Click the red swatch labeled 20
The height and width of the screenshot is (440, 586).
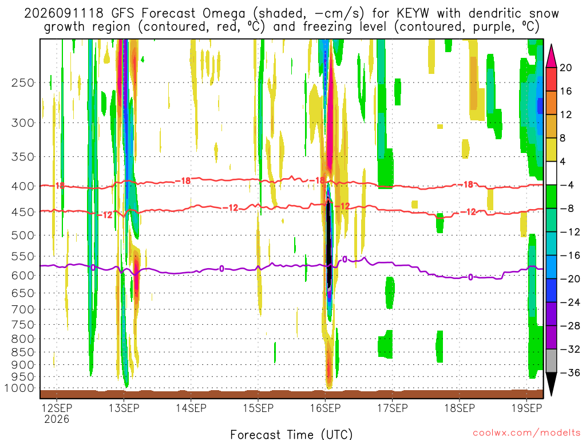(x=552, y=79)
